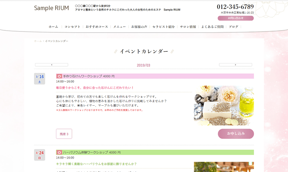Open the サロン情報 menu item

188,27
